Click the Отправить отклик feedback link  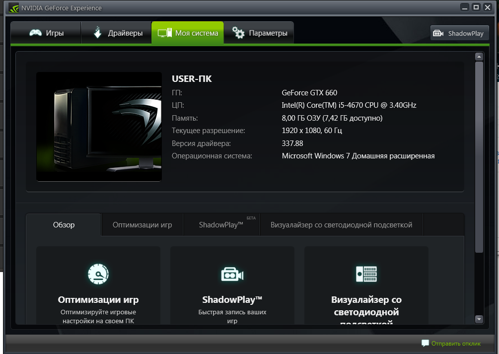[x=456, y=344]
